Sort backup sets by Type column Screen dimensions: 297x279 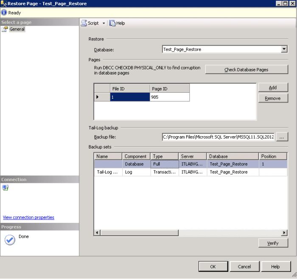tap(164, 157)
